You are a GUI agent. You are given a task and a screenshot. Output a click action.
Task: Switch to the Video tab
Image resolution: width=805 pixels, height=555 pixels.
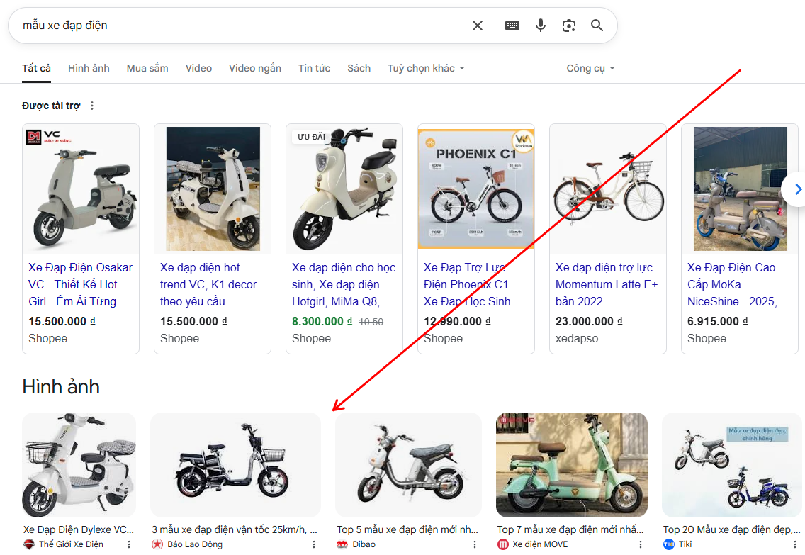coord(198,68)
